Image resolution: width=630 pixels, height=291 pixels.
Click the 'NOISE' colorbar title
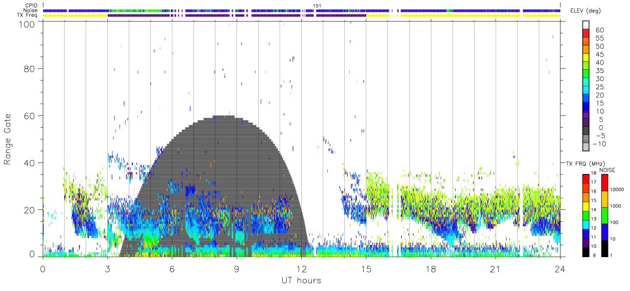(x=607, y=170)
